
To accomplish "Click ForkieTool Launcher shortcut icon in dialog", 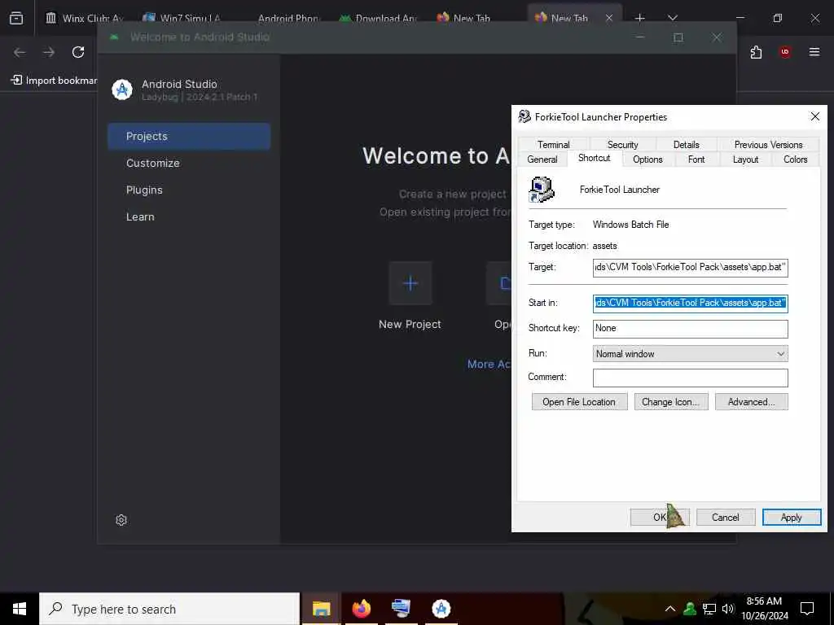I will (542, 190).
